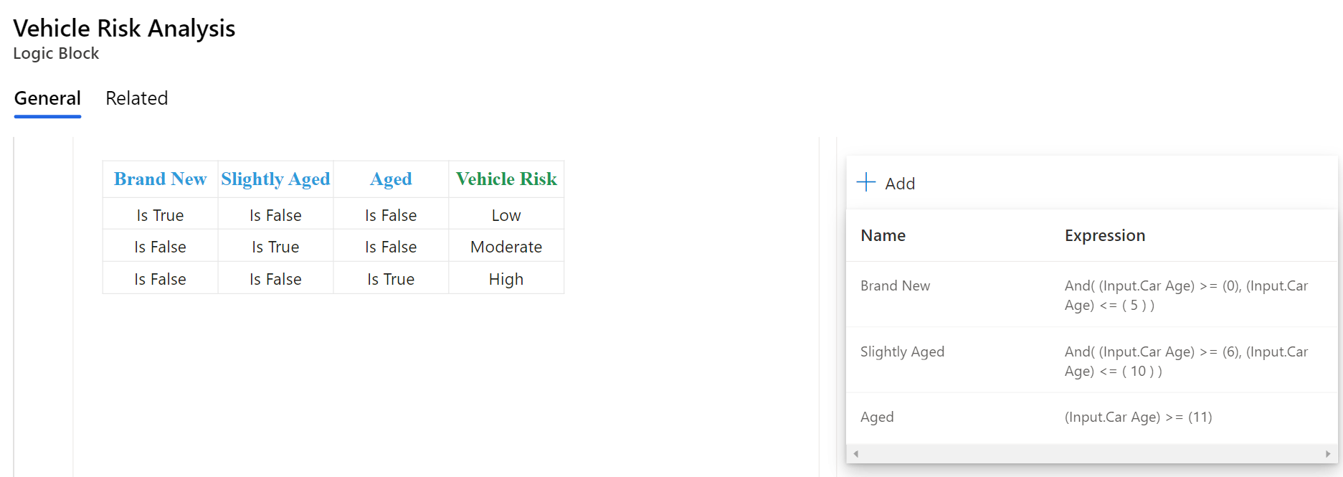
Task: Click the plus icon next to Add
Action: pyautogui.click(x=866, y=182)
